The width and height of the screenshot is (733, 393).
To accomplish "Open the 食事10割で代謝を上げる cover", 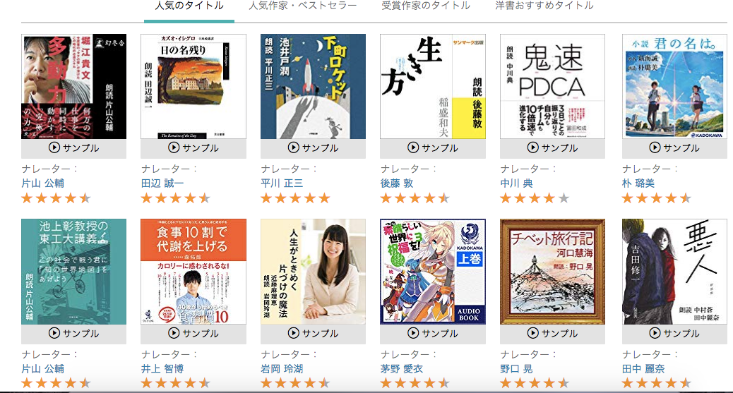I will pos(193,272).
